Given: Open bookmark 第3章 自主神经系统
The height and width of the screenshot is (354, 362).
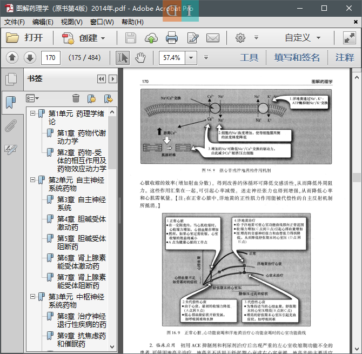Looking at the screenshot, I should pyautogui.click(x=81, y=203).
